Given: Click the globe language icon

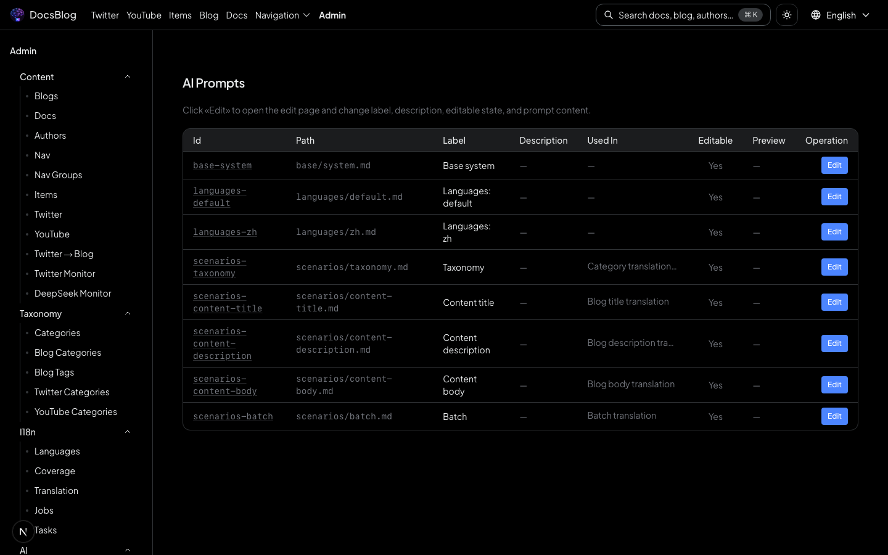Looking at the screenshot, I should (x=816, y=15).
